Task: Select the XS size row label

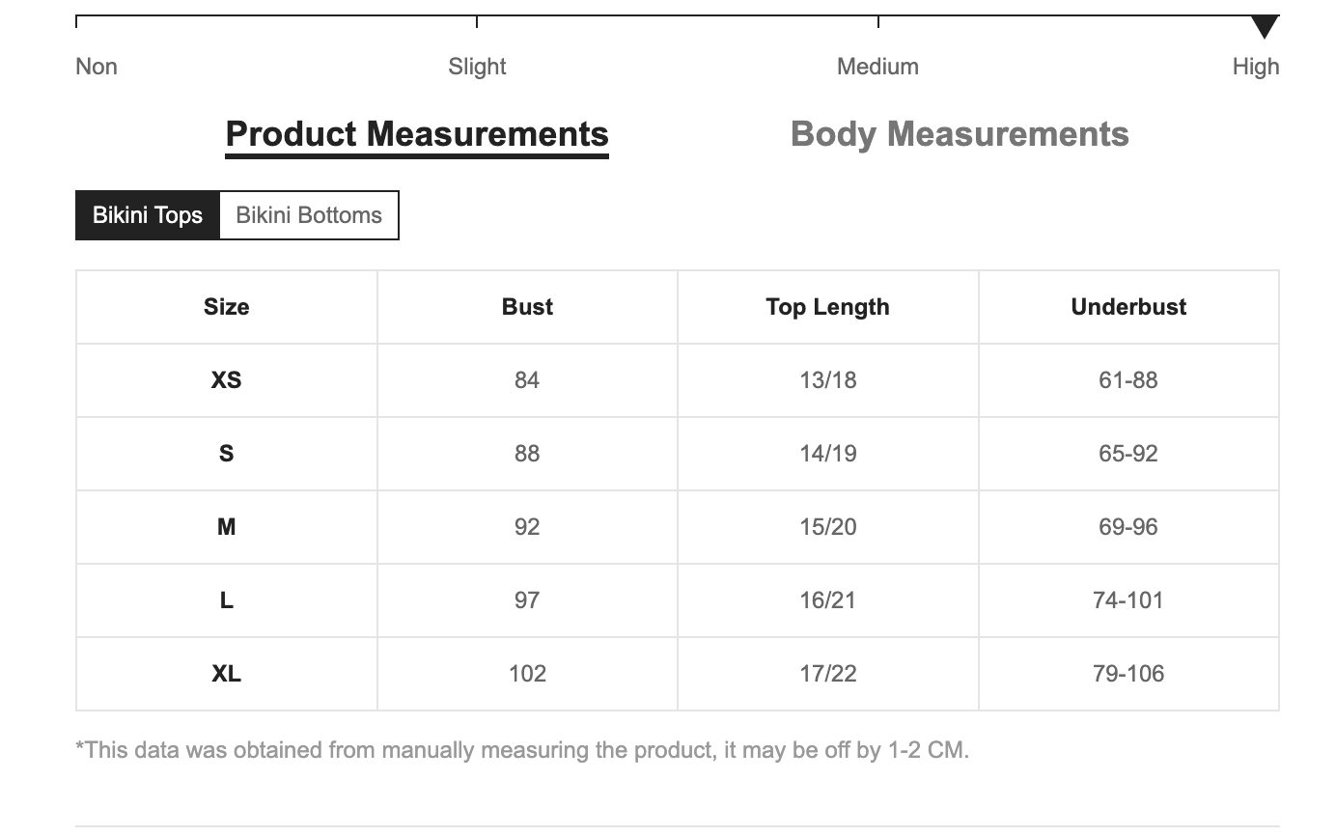Action: pyautogui.click(x=226, y=380)
